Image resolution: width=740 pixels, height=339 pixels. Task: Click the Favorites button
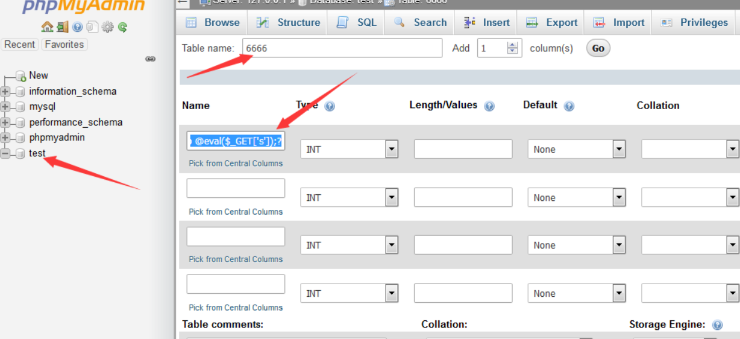[x=64, y=45]
